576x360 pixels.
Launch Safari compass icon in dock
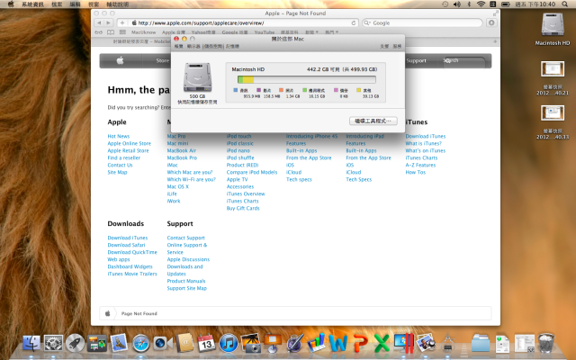point(141,344)
